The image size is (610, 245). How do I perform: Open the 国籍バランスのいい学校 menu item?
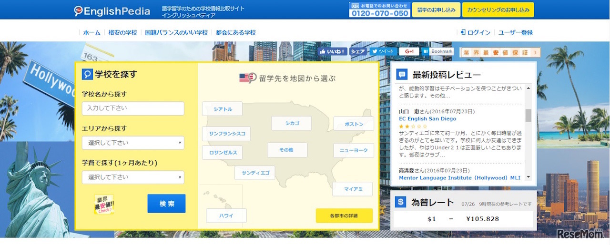coord(176,32)
